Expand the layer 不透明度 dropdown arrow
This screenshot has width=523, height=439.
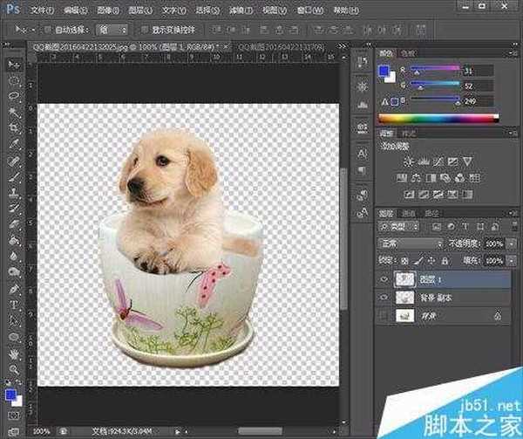click(512, 243)
